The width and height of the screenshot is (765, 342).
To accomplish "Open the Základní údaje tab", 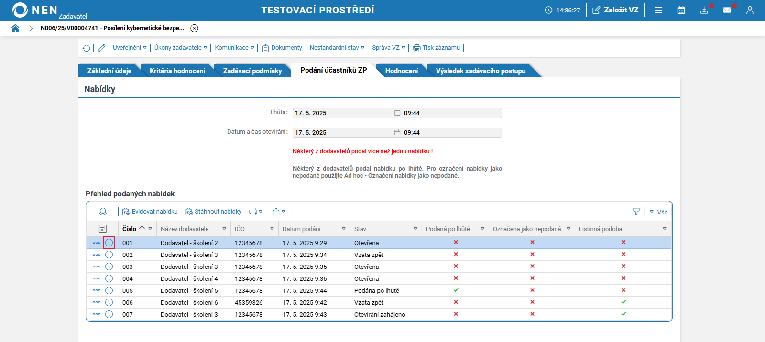I will 109,71.
